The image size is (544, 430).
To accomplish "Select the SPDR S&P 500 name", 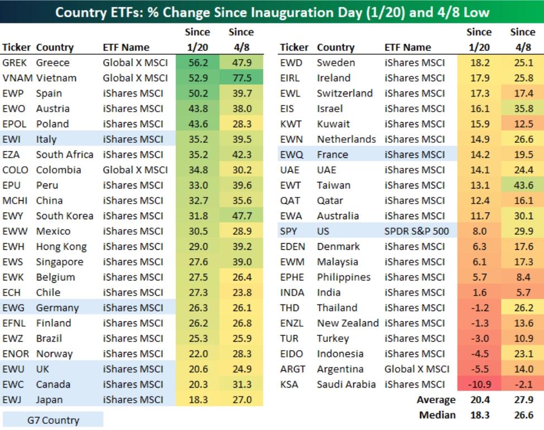I will pos(416,231).
